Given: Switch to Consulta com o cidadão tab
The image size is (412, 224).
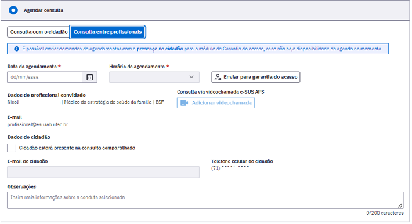Looking at the screenshot, I should point(39,32).
